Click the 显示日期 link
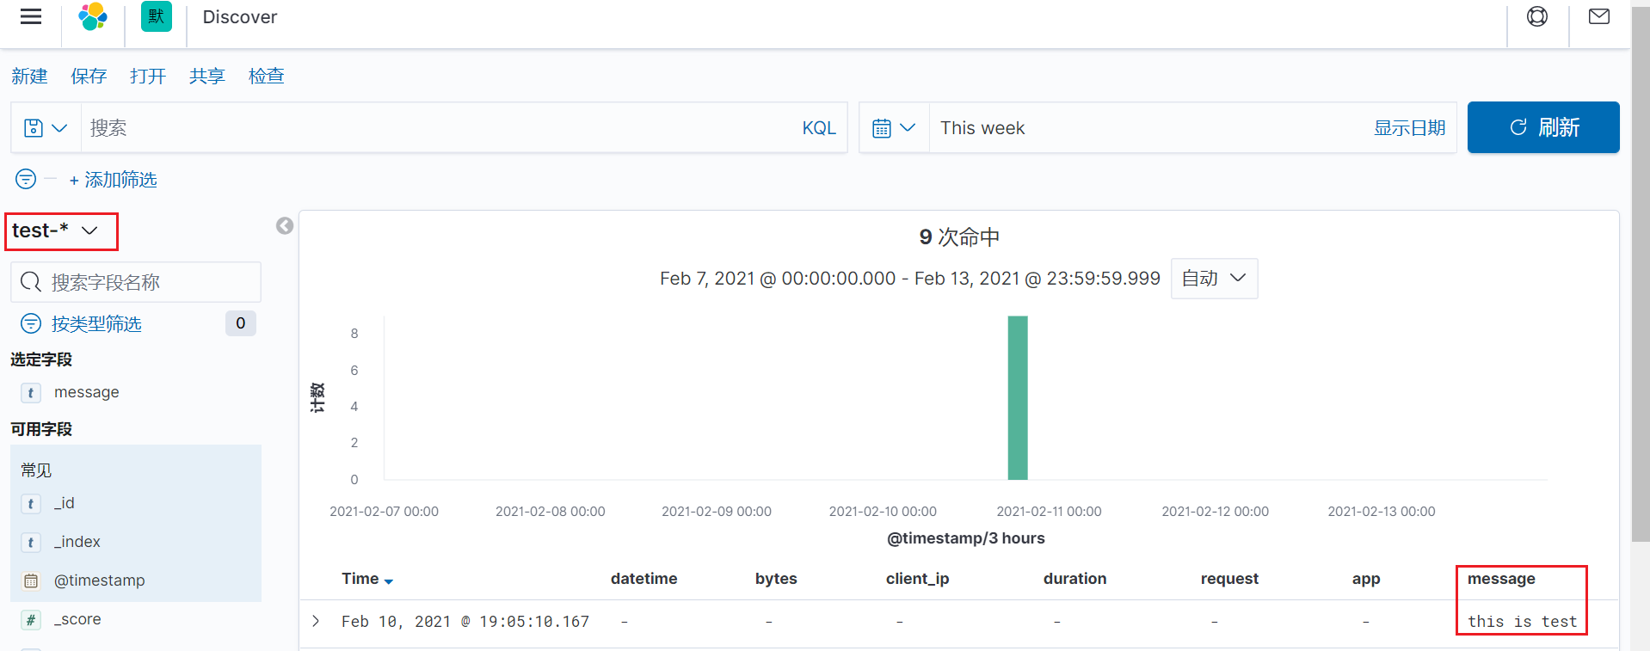Viewport: 1650px width, 651px height. (x=1409, y=128)
